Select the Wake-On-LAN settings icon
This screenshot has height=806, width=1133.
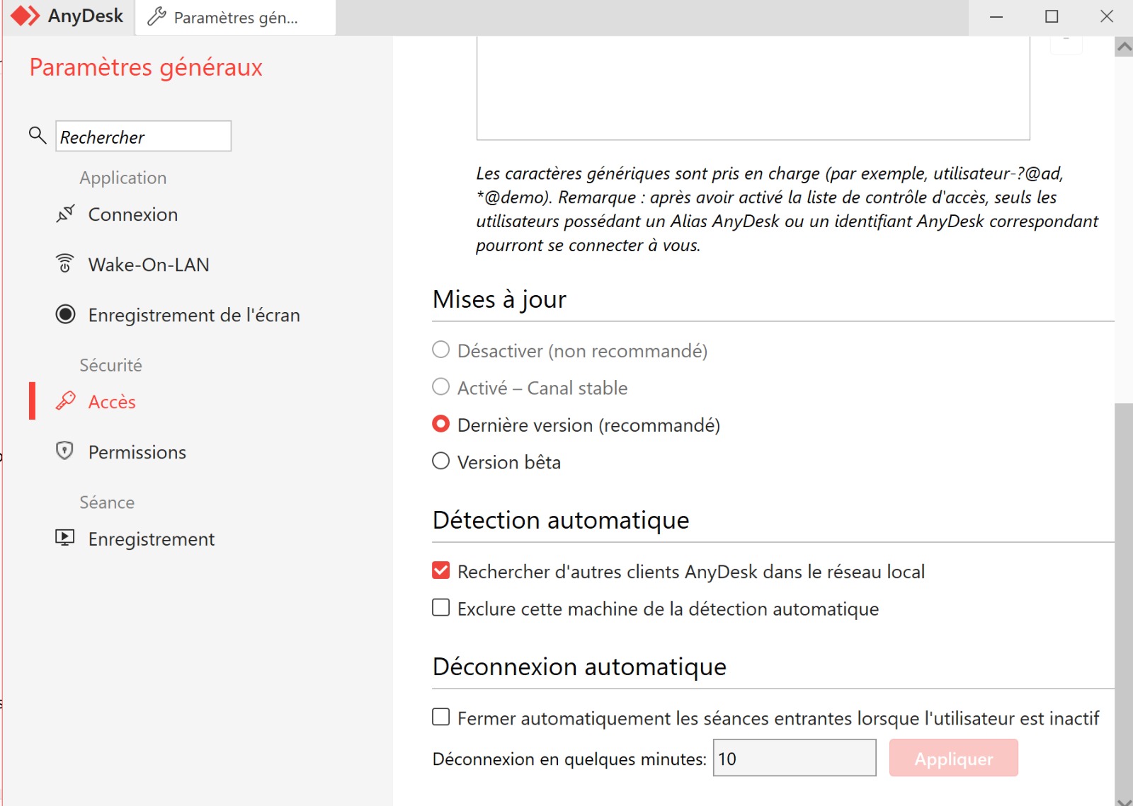pyautogui.click(x=65, y=264)
